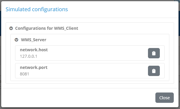Copy the network.port value to clipboard
The height and width of the screenshot is (109, 180).
click(x=154, y=71)
